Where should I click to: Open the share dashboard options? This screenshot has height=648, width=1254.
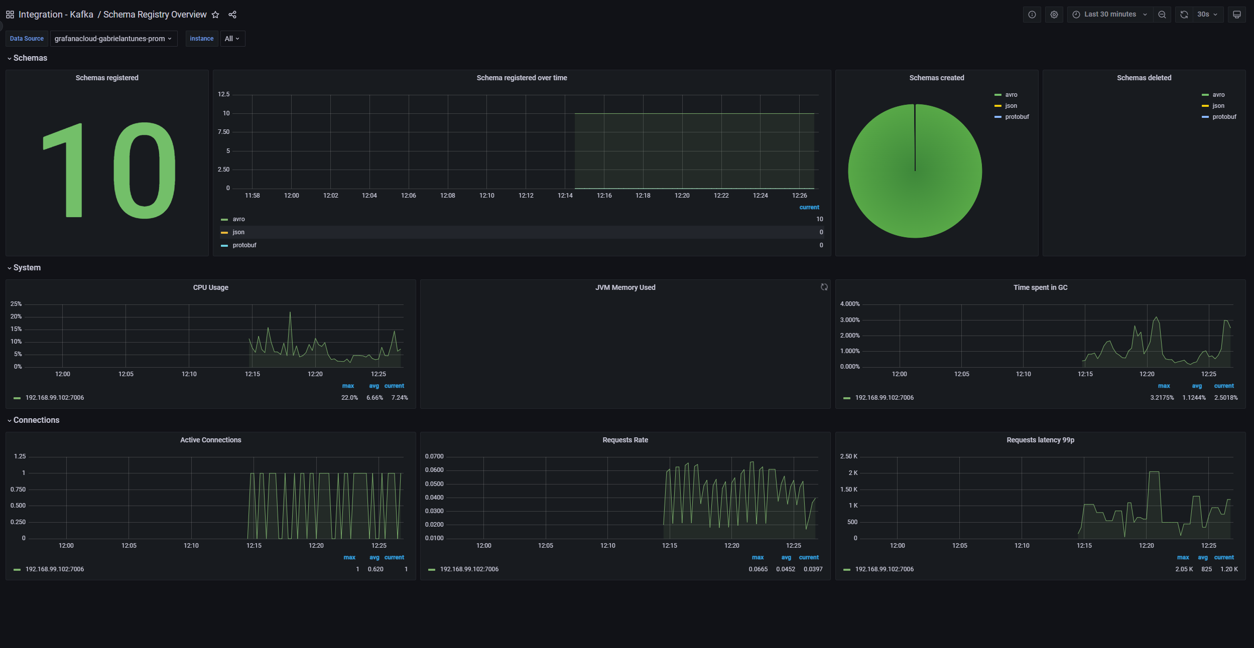tap(232, 15)
